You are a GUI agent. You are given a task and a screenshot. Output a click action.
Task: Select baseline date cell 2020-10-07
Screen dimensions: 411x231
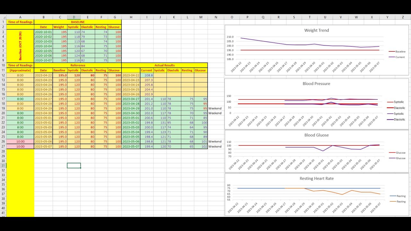[43, 60]
